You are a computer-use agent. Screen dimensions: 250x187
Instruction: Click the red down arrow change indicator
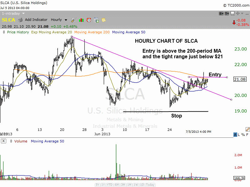[234, 22]
